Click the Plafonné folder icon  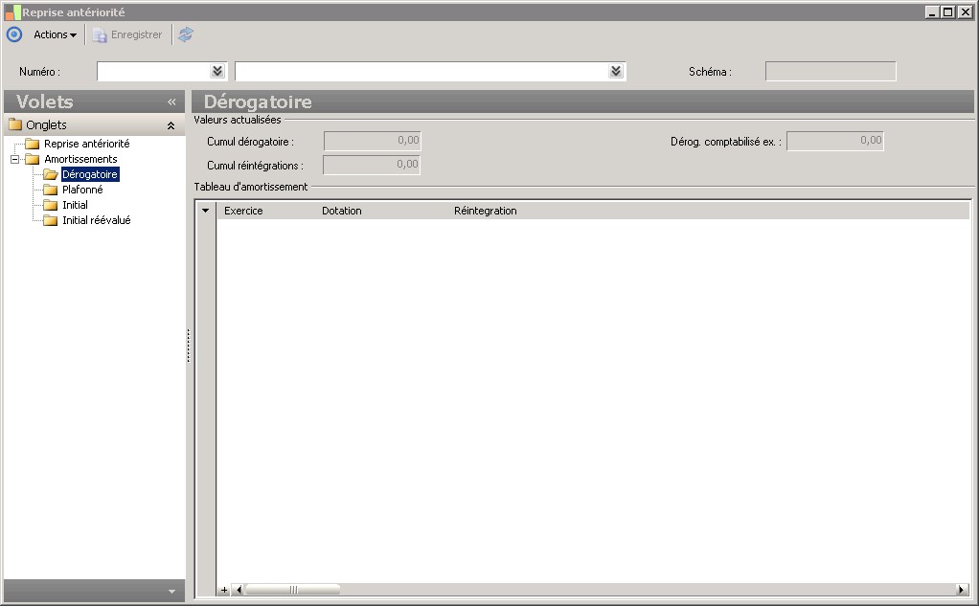(x=51, y=190)
